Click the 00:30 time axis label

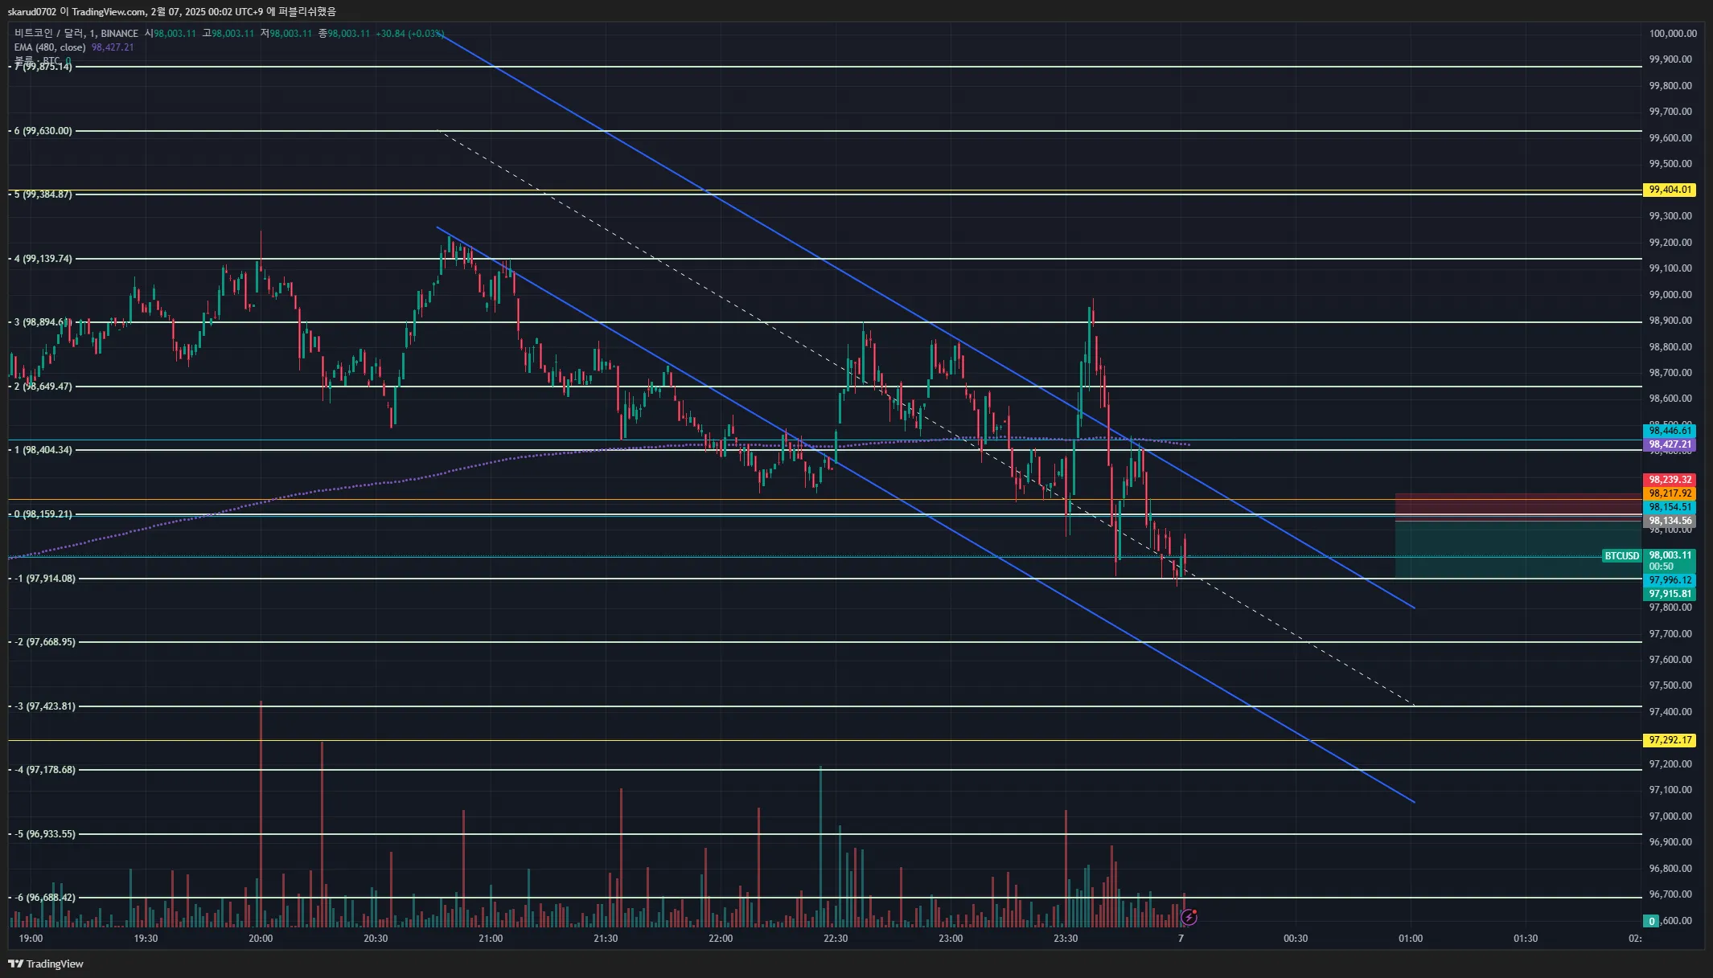click(1296, 939)
